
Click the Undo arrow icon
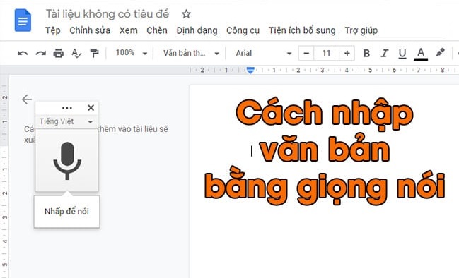(x=23, y=53)
